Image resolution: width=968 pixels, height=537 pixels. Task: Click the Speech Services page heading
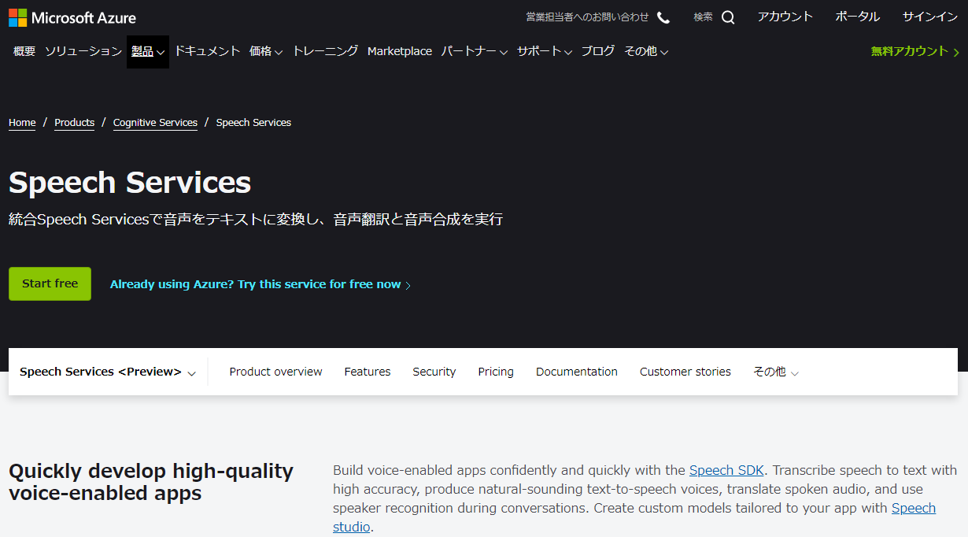(x=130, y=183)
